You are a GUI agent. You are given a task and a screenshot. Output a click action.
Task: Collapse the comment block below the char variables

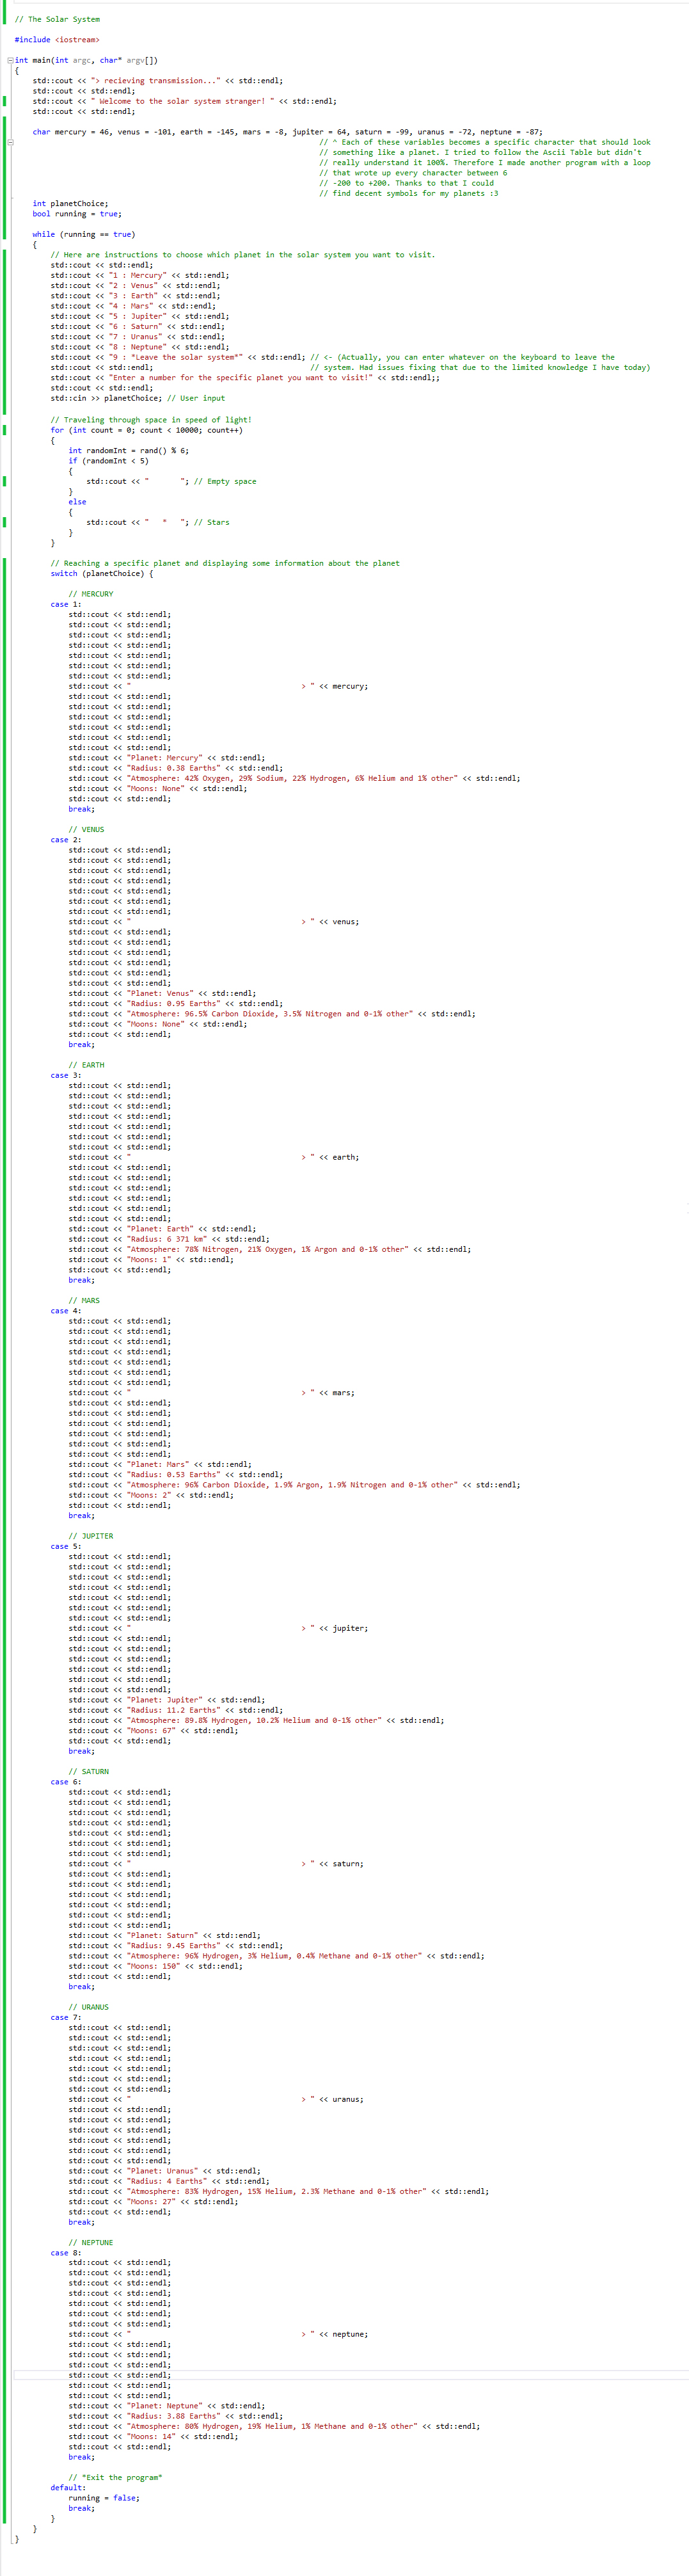point(10,142)
